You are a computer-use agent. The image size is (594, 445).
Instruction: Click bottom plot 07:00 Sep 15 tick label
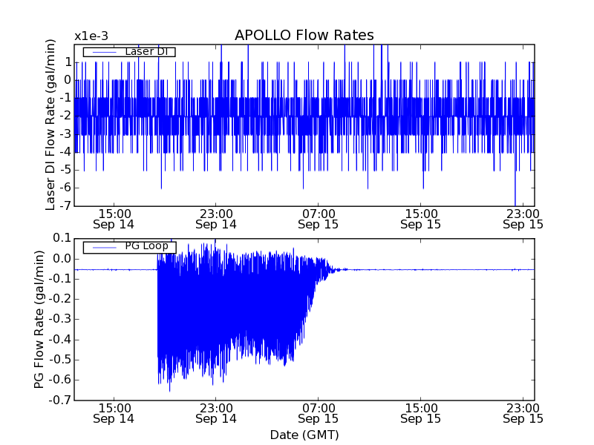click(x=319, y=414)
